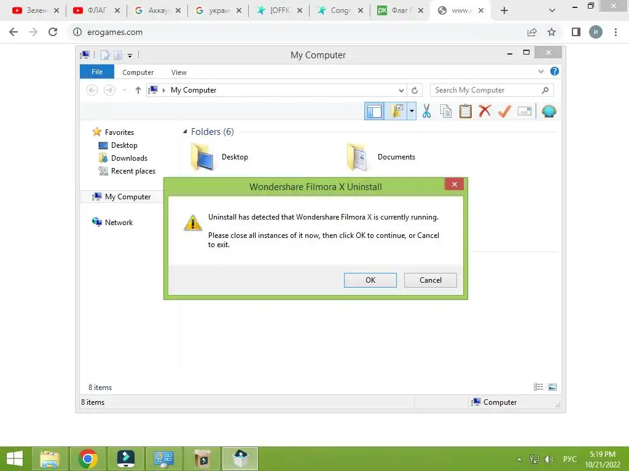The height and width of the screenshot is (471, 629).
Task: Select Recent places in navigation pane
Action: [127, 171]
